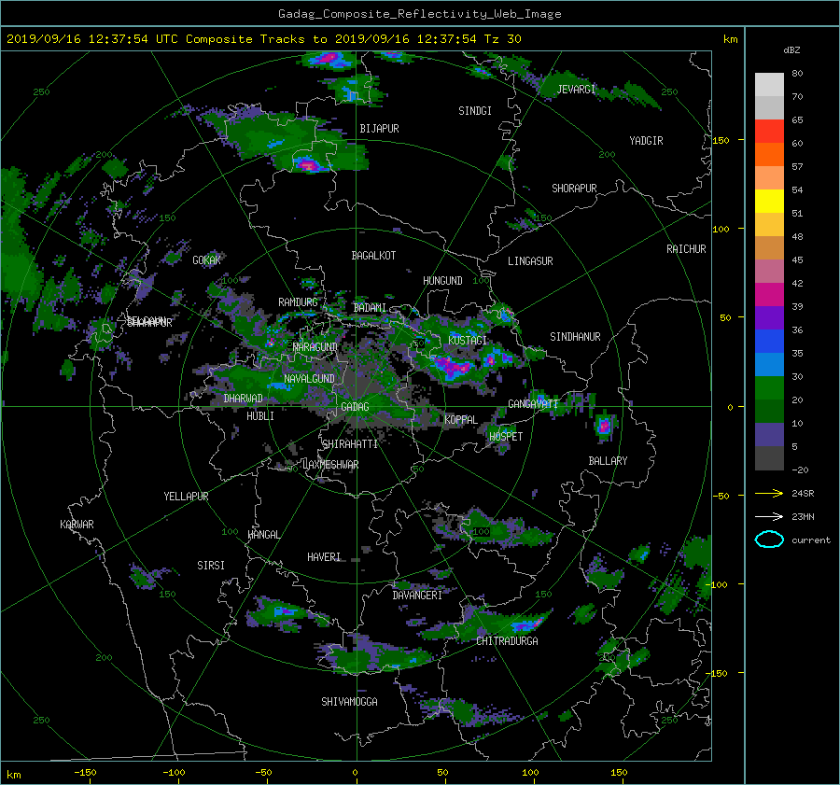Click the SIRSI city label
840x785 pixels.
211,566
